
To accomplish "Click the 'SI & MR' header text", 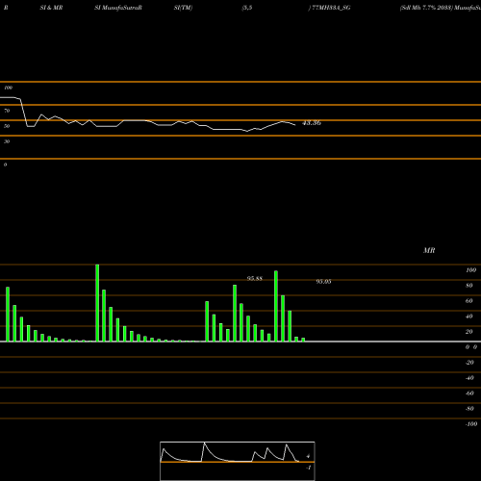I will point(51,8).
